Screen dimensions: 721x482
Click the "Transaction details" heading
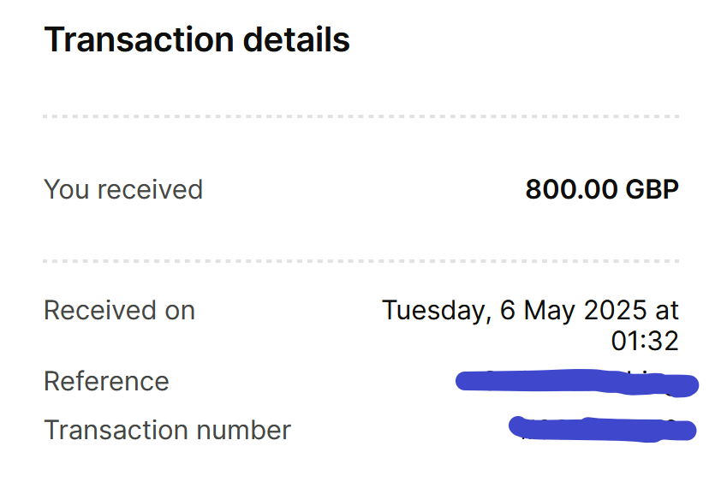pos(197,40)
